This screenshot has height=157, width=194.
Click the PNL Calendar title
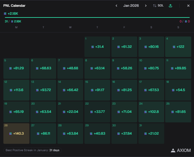point(14,6)
